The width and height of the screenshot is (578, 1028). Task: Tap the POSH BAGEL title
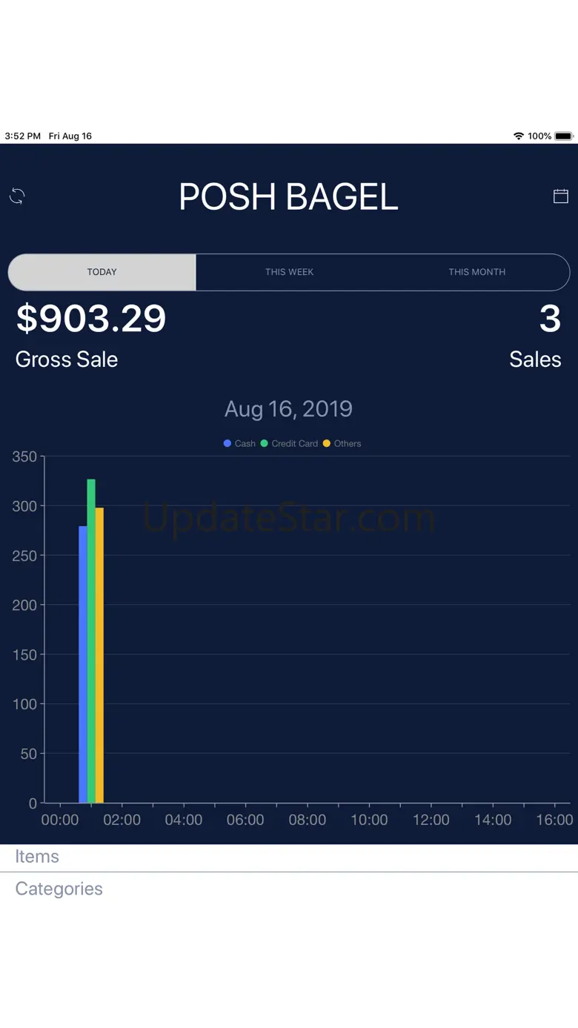tap(288, 197)
